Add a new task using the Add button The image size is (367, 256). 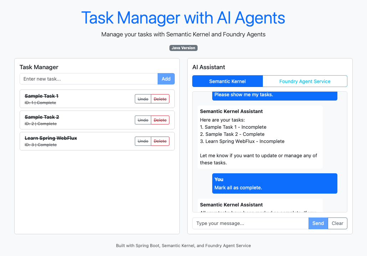click(x=166, y=78)
